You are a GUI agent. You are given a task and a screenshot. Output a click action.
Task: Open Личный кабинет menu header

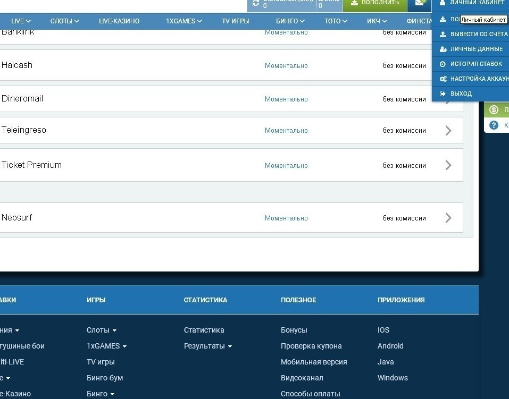tap(470, 3)
